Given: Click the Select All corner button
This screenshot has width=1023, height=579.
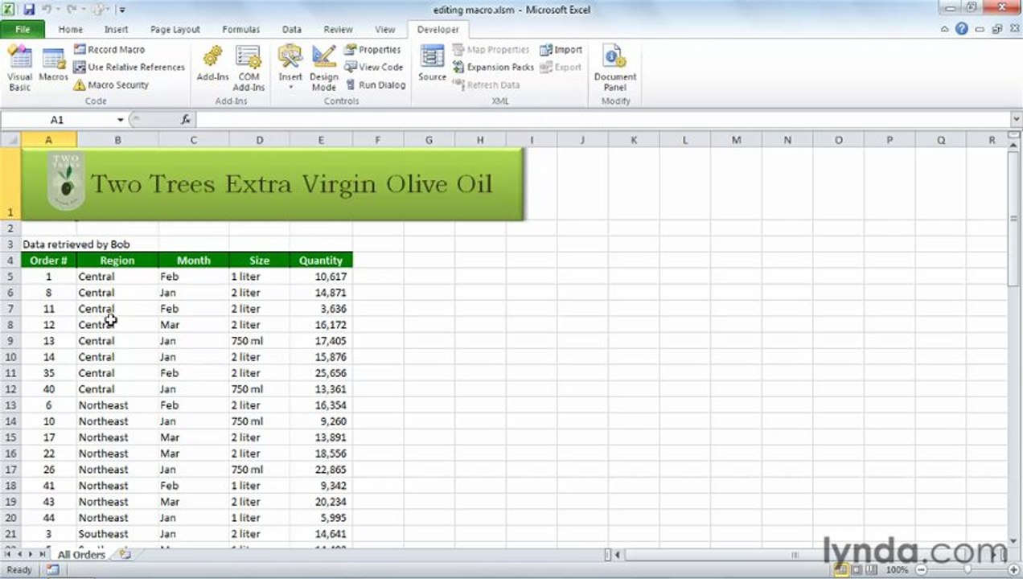Looking at the screenshot, I should point(10,140).
